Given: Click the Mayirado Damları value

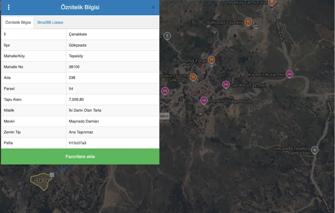Looking at the screenshot, I should click(84, 121).
